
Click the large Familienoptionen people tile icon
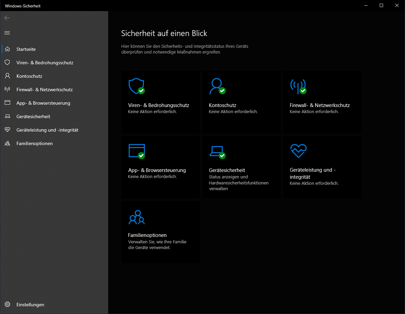click(x=136, y=217)
